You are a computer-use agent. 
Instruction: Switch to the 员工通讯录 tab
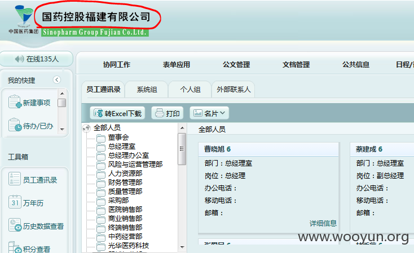tap(103, 90)
